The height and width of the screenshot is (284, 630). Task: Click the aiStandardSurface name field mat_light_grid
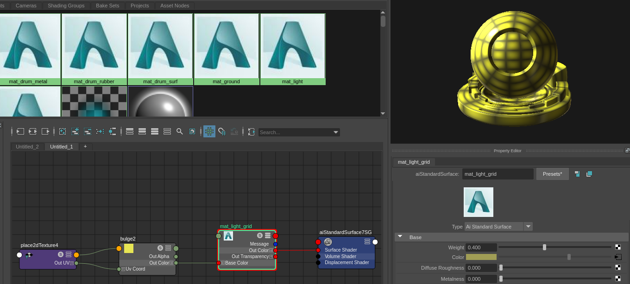coord(498,174)
